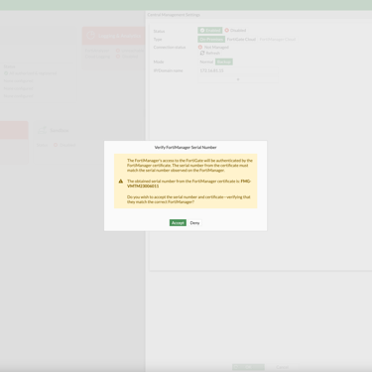This screenshot has height=372, width=372.
Task: Click OK in Central Management Settings
Action: [x=248, y=367]
